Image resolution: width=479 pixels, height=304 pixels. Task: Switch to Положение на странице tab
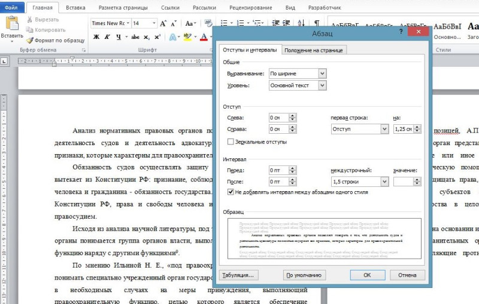click(x=313, y=50)
